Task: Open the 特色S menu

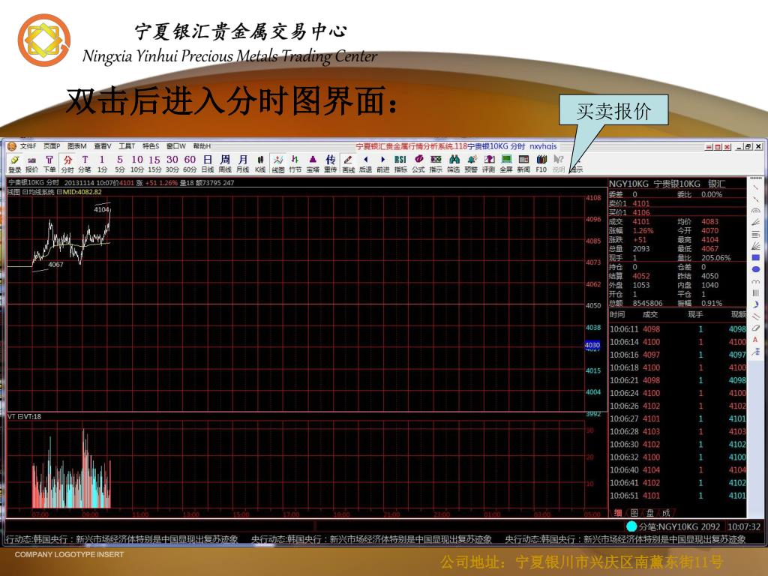Action: [151, 146]
